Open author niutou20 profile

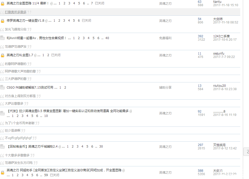tap(219, 86)
